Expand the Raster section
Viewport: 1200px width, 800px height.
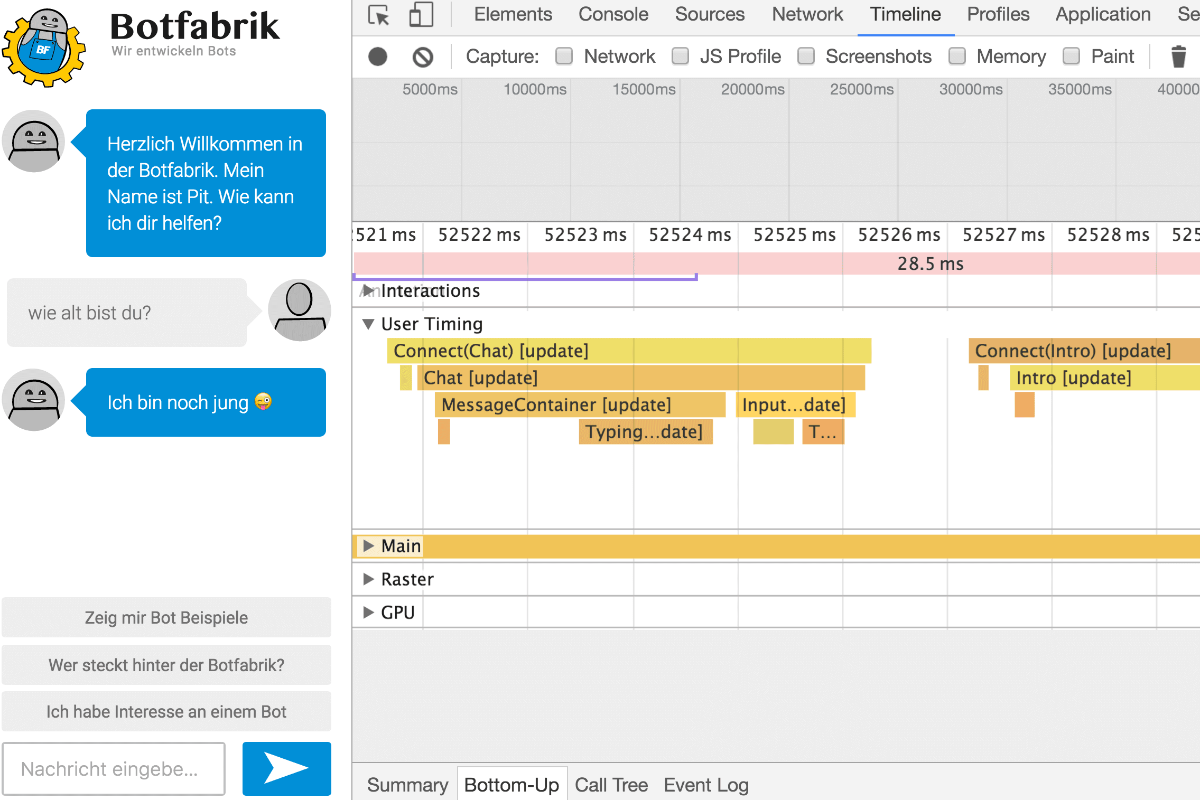click(x=368, y=579)
